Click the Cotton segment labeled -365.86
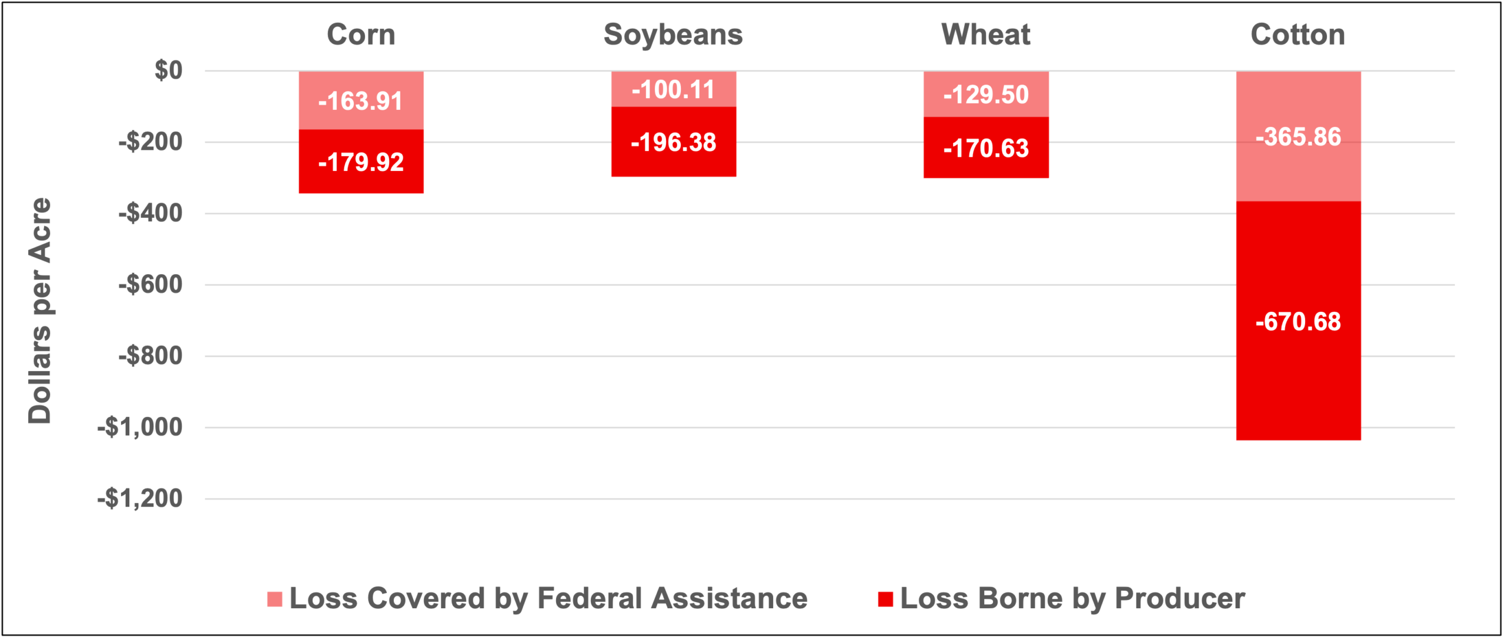 click(x=1298, y=137)
